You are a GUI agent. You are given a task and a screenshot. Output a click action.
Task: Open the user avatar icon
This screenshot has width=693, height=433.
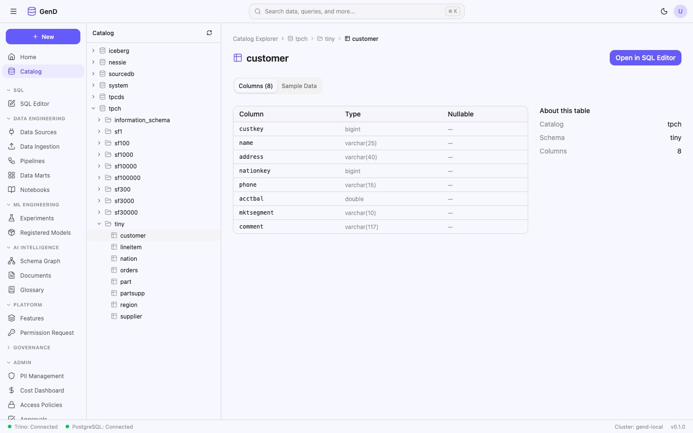(x=680, y=12)
